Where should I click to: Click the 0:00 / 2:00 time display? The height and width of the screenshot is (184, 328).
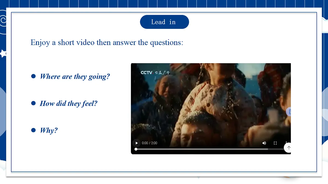tap(150, 143)
